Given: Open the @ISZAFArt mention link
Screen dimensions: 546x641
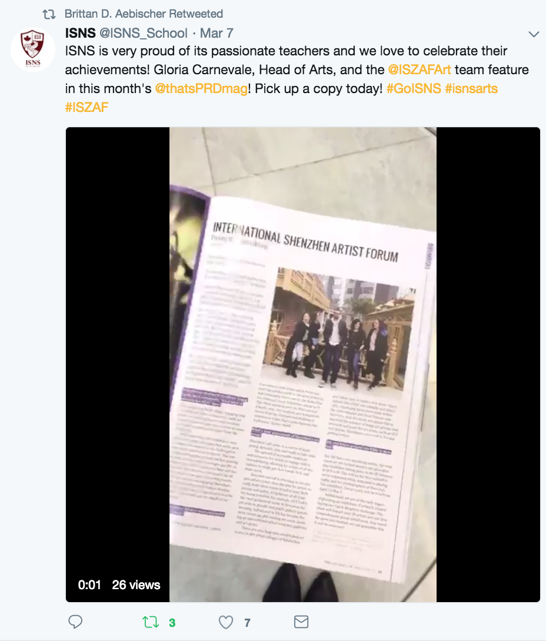Looking at the screenshot, I should tap(419, 70).
